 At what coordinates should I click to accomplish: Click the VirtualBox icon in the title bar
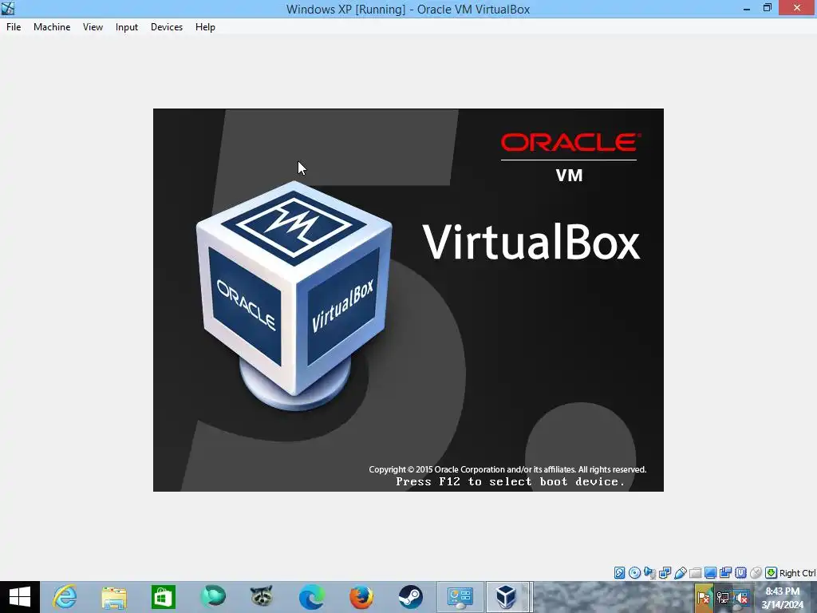tap(8, 8)
